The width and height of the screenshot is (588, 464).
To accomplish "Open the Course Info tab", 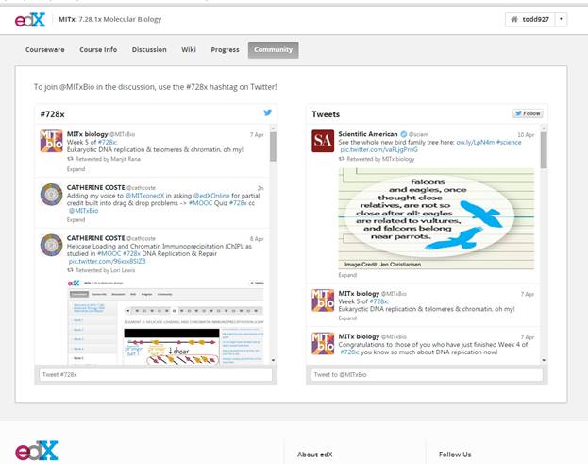I will pos(98,49).
